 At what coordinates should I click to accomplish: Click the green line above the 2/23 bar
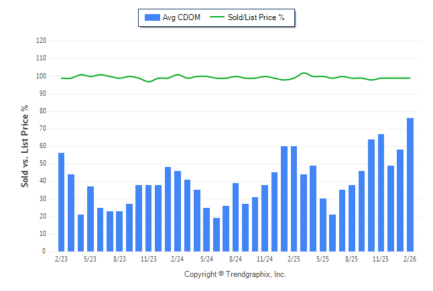[x=62, y=78]
